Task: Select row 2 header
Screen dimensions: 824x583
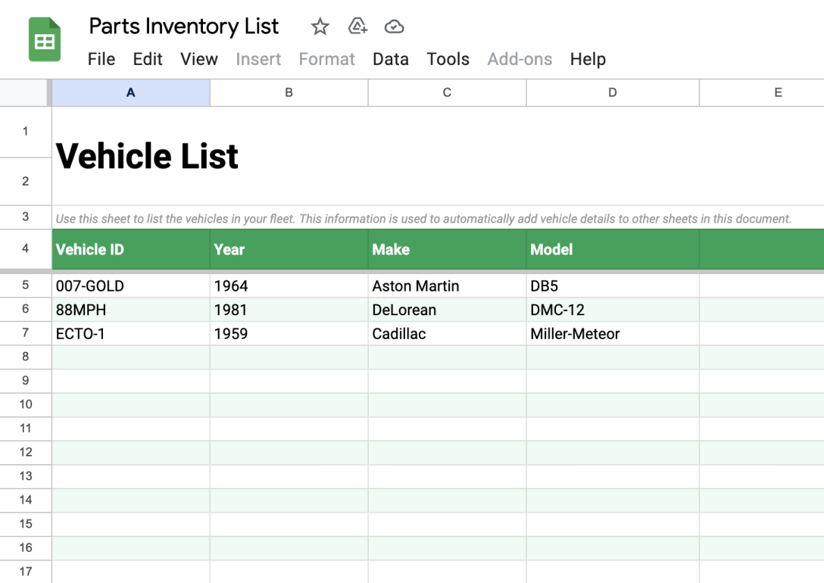Action: pyautogui.click(x=25, y=182)
